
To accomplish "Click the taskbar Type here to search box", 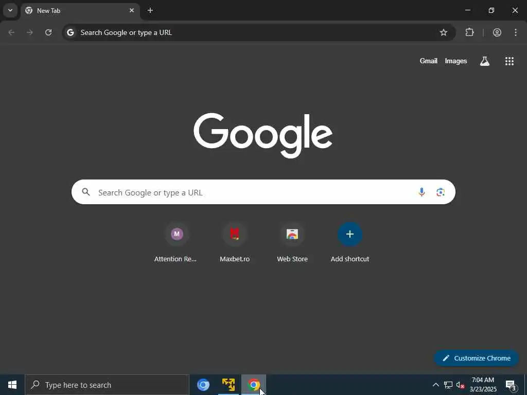I will [x=107, y=385].
